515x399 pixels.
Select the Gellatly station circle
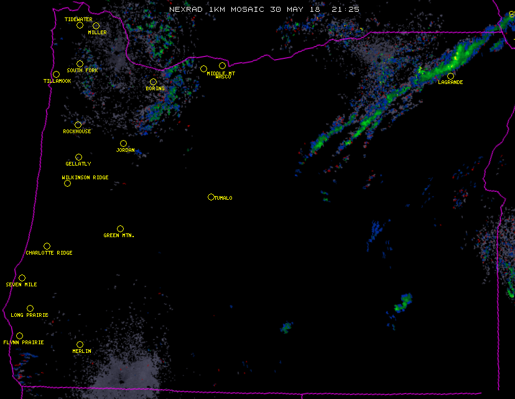point(78,157)
